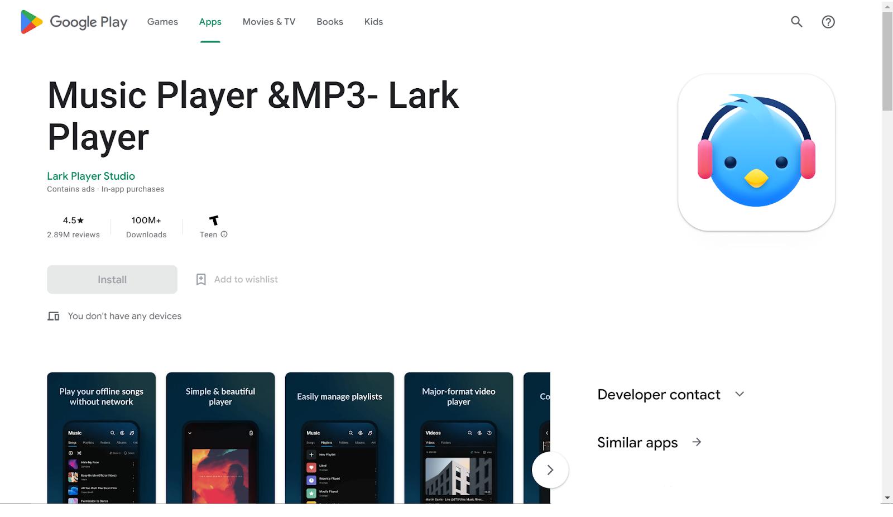Open 'Simple & beautiful player' screenshot
893x517 pixels.
(x=220, y=438)
